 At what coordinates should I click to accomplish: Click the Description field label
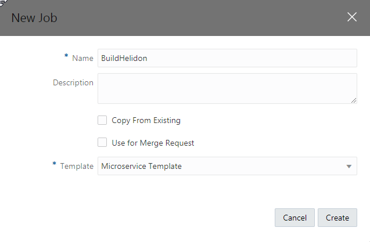73,82
